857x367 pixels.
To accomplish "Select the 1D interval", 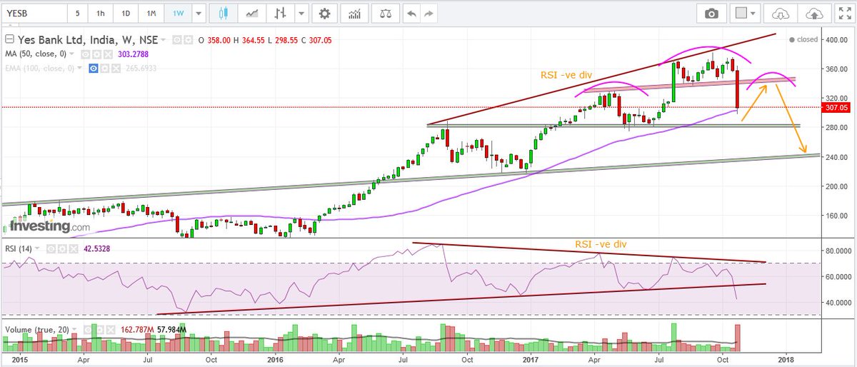I will click(125, 14).
